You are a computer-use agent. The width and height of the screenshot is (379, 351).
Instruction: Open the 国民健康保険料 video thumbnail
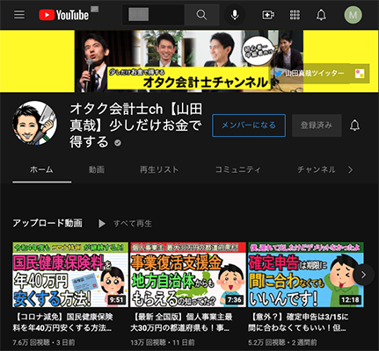[x=70, y=275]
